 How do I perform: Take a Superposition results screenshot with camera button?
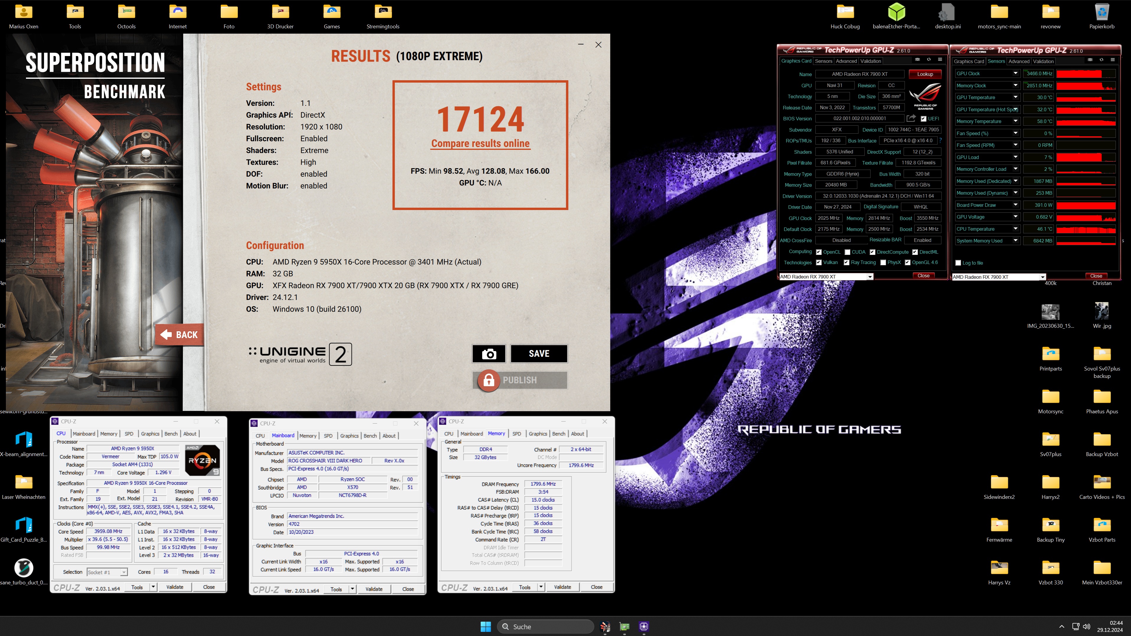(489, 354)
